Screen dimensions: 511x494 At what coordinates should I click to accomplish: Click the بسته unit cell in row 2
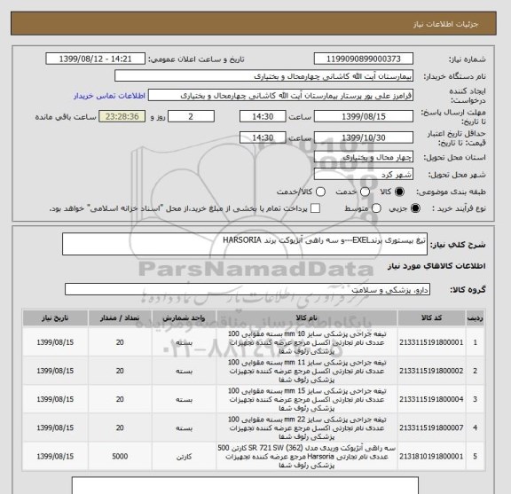pos(184,371)
